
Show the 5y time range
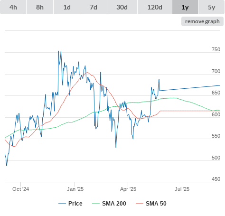coord(212,7)
